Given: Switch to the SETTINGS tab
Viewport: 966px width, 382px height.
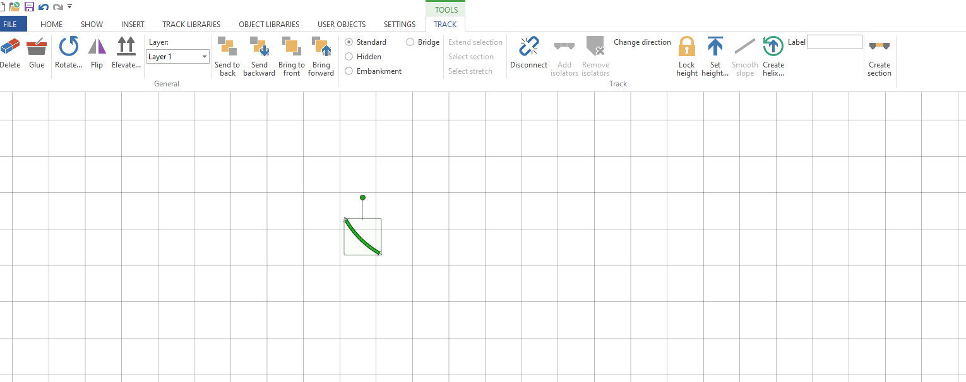Looking at the screenshot, I should point(400,25).
